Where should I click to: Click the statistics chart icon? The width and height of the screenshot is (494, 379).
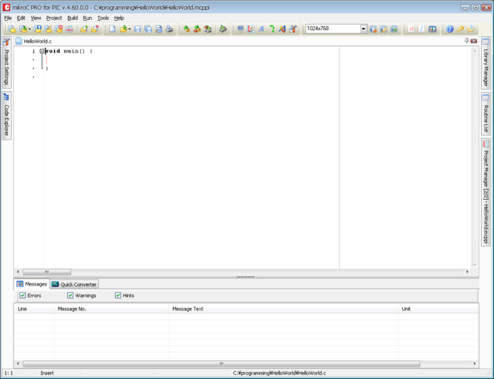(432, 29)
